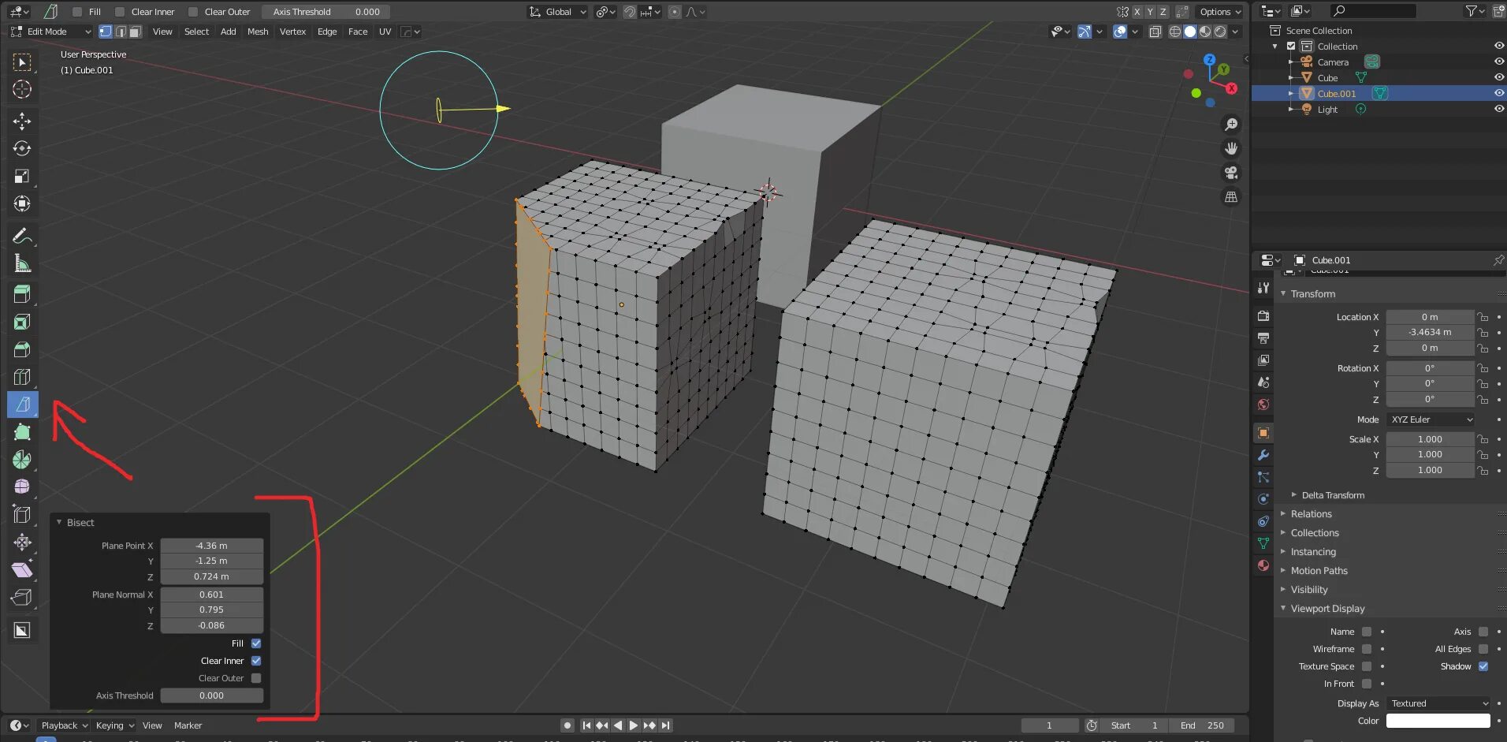Image resolution: width=1507 pixels, height=742 pixels.
Task: Switch to face select mode
Action: (135, 32)
